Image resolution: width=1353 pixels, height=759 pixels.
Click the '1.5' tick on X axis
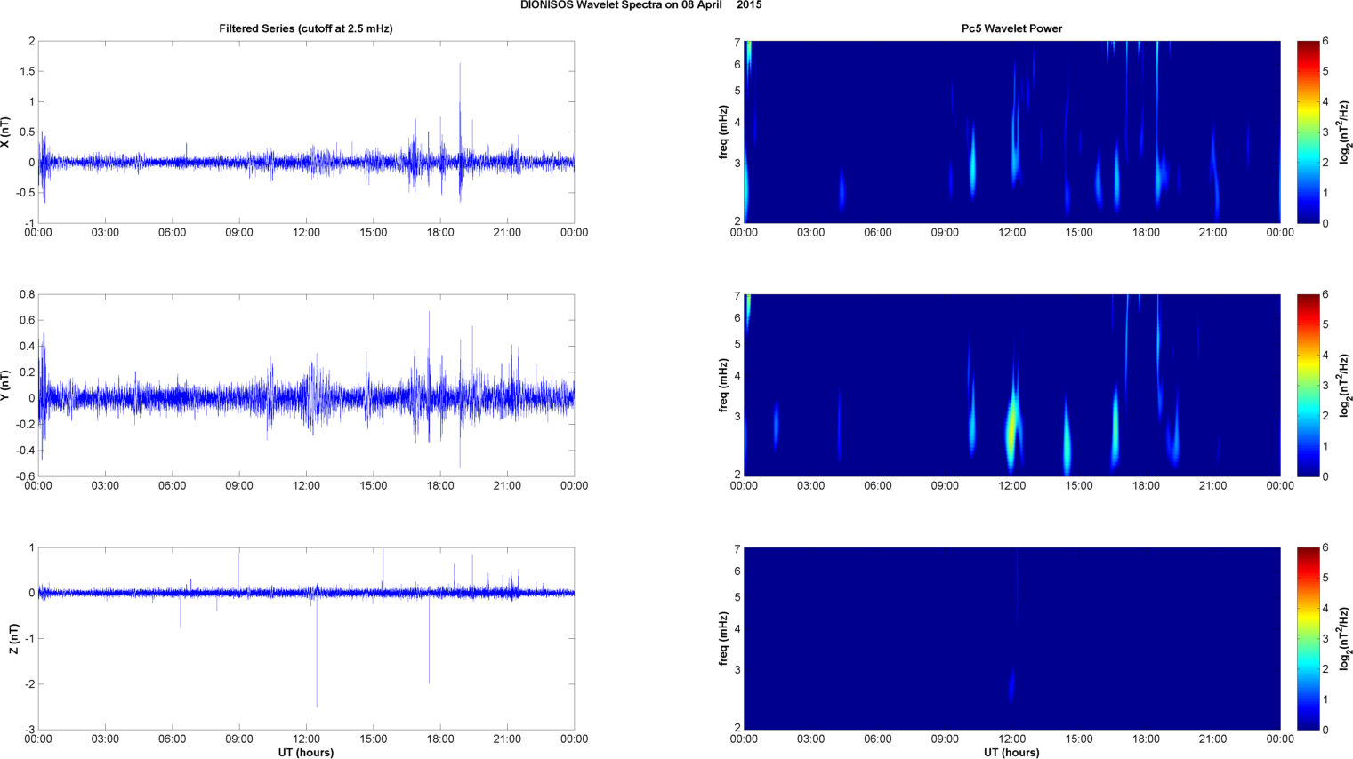click(x=27, y=71)
